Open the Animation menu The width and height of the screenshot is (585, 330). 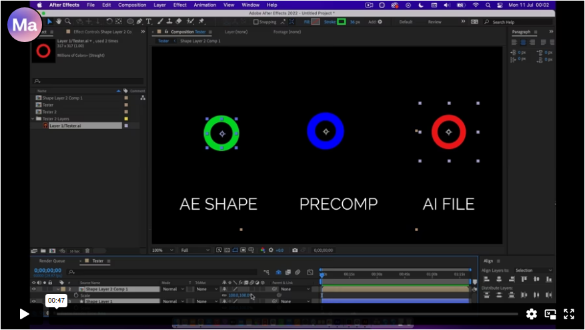(205, 5)
